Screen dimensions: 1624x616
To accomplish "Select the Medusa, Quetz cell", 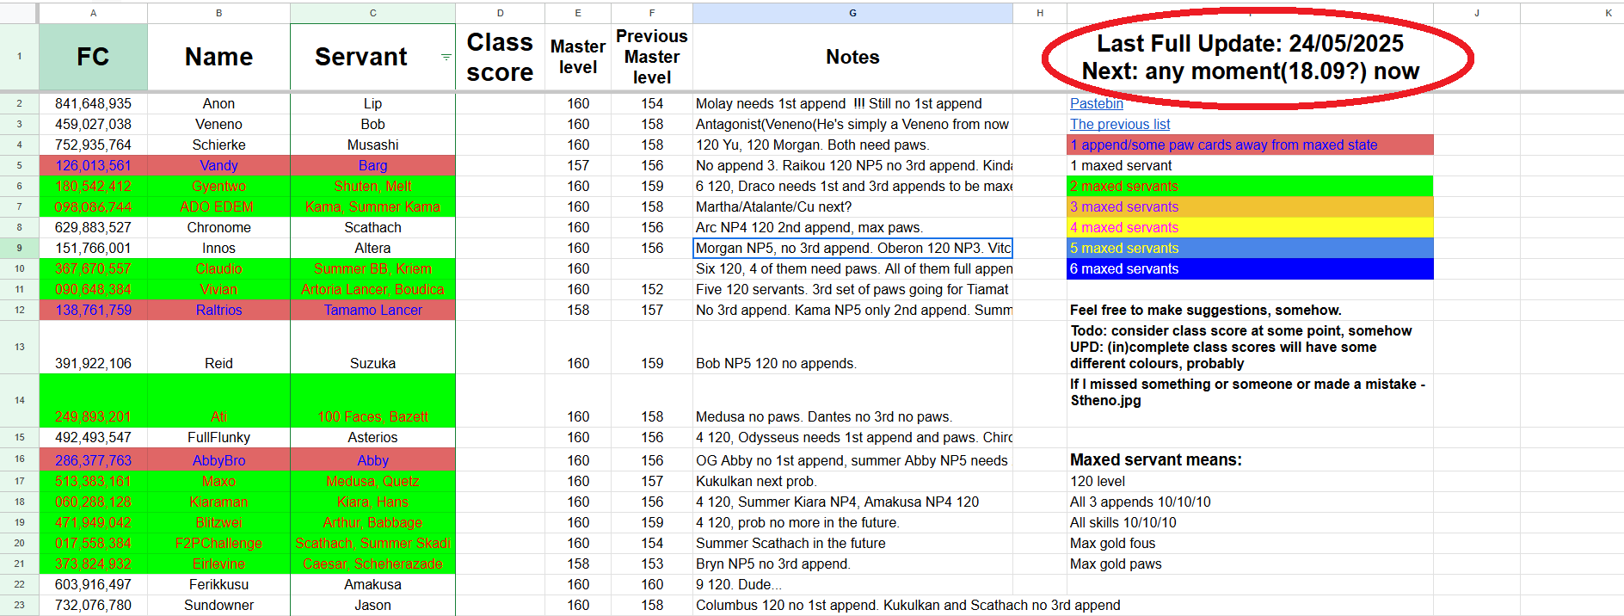I will click(x=372, y=481).
